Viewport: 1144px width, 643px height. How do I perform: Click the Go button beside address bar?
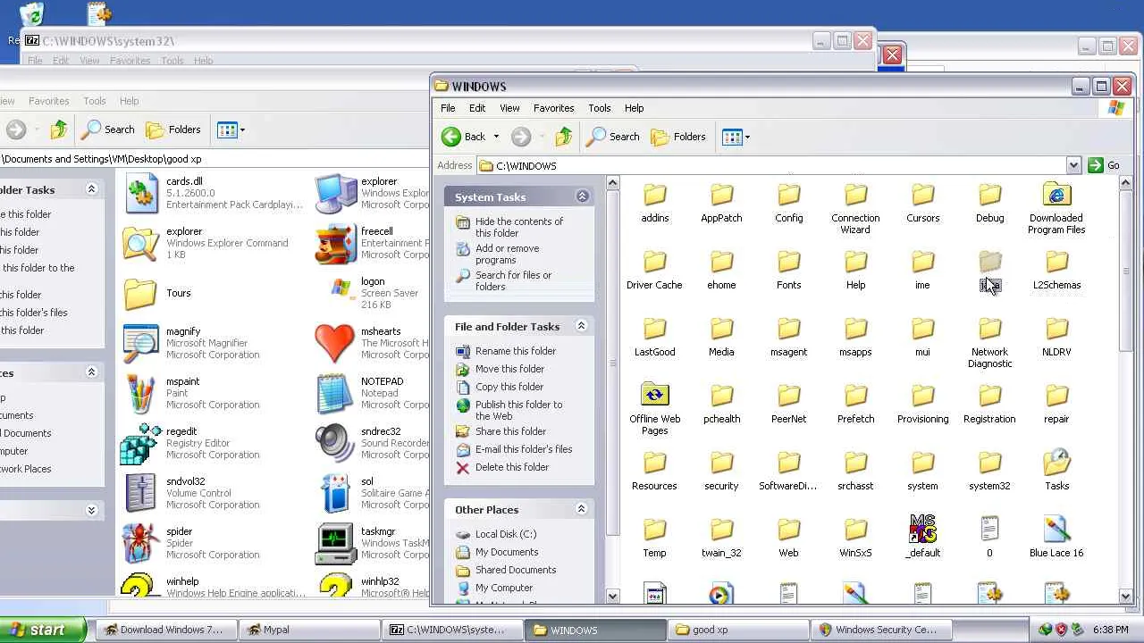point(1104,165)
